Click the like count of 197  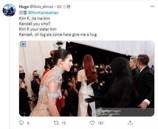[101, 123]
